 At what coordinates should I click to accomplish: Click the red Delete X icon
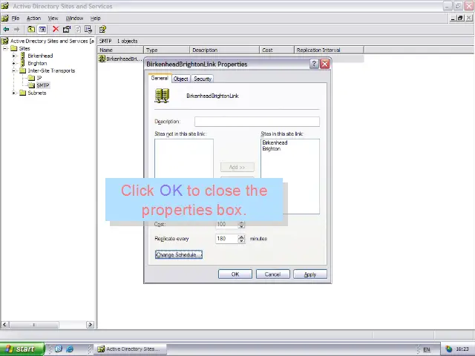(x=56, y=29)
